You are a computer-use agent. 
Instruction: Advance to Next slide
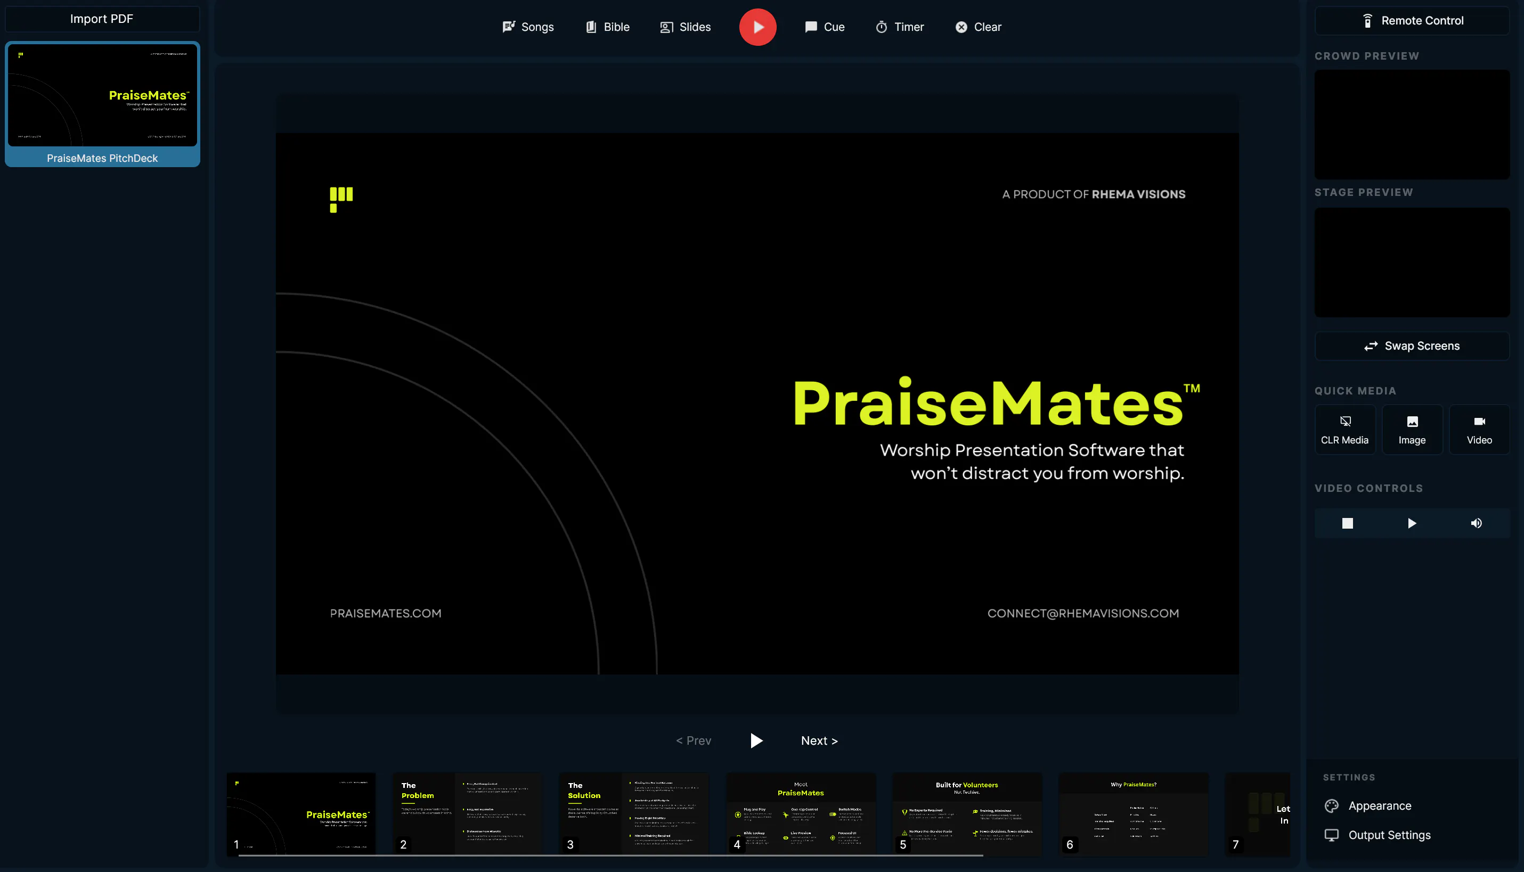(x=819, y=740)
